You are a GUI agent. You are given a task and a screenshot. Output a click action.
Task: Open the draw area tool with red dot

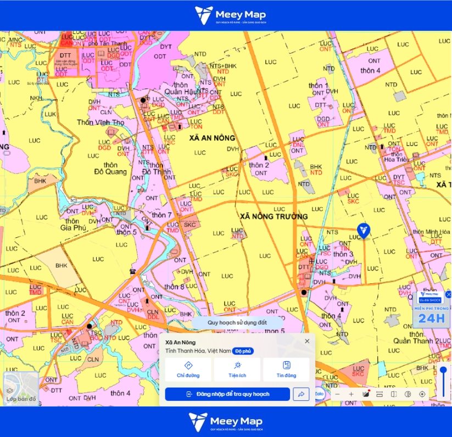pyautogui.click(x=366, y=394)
